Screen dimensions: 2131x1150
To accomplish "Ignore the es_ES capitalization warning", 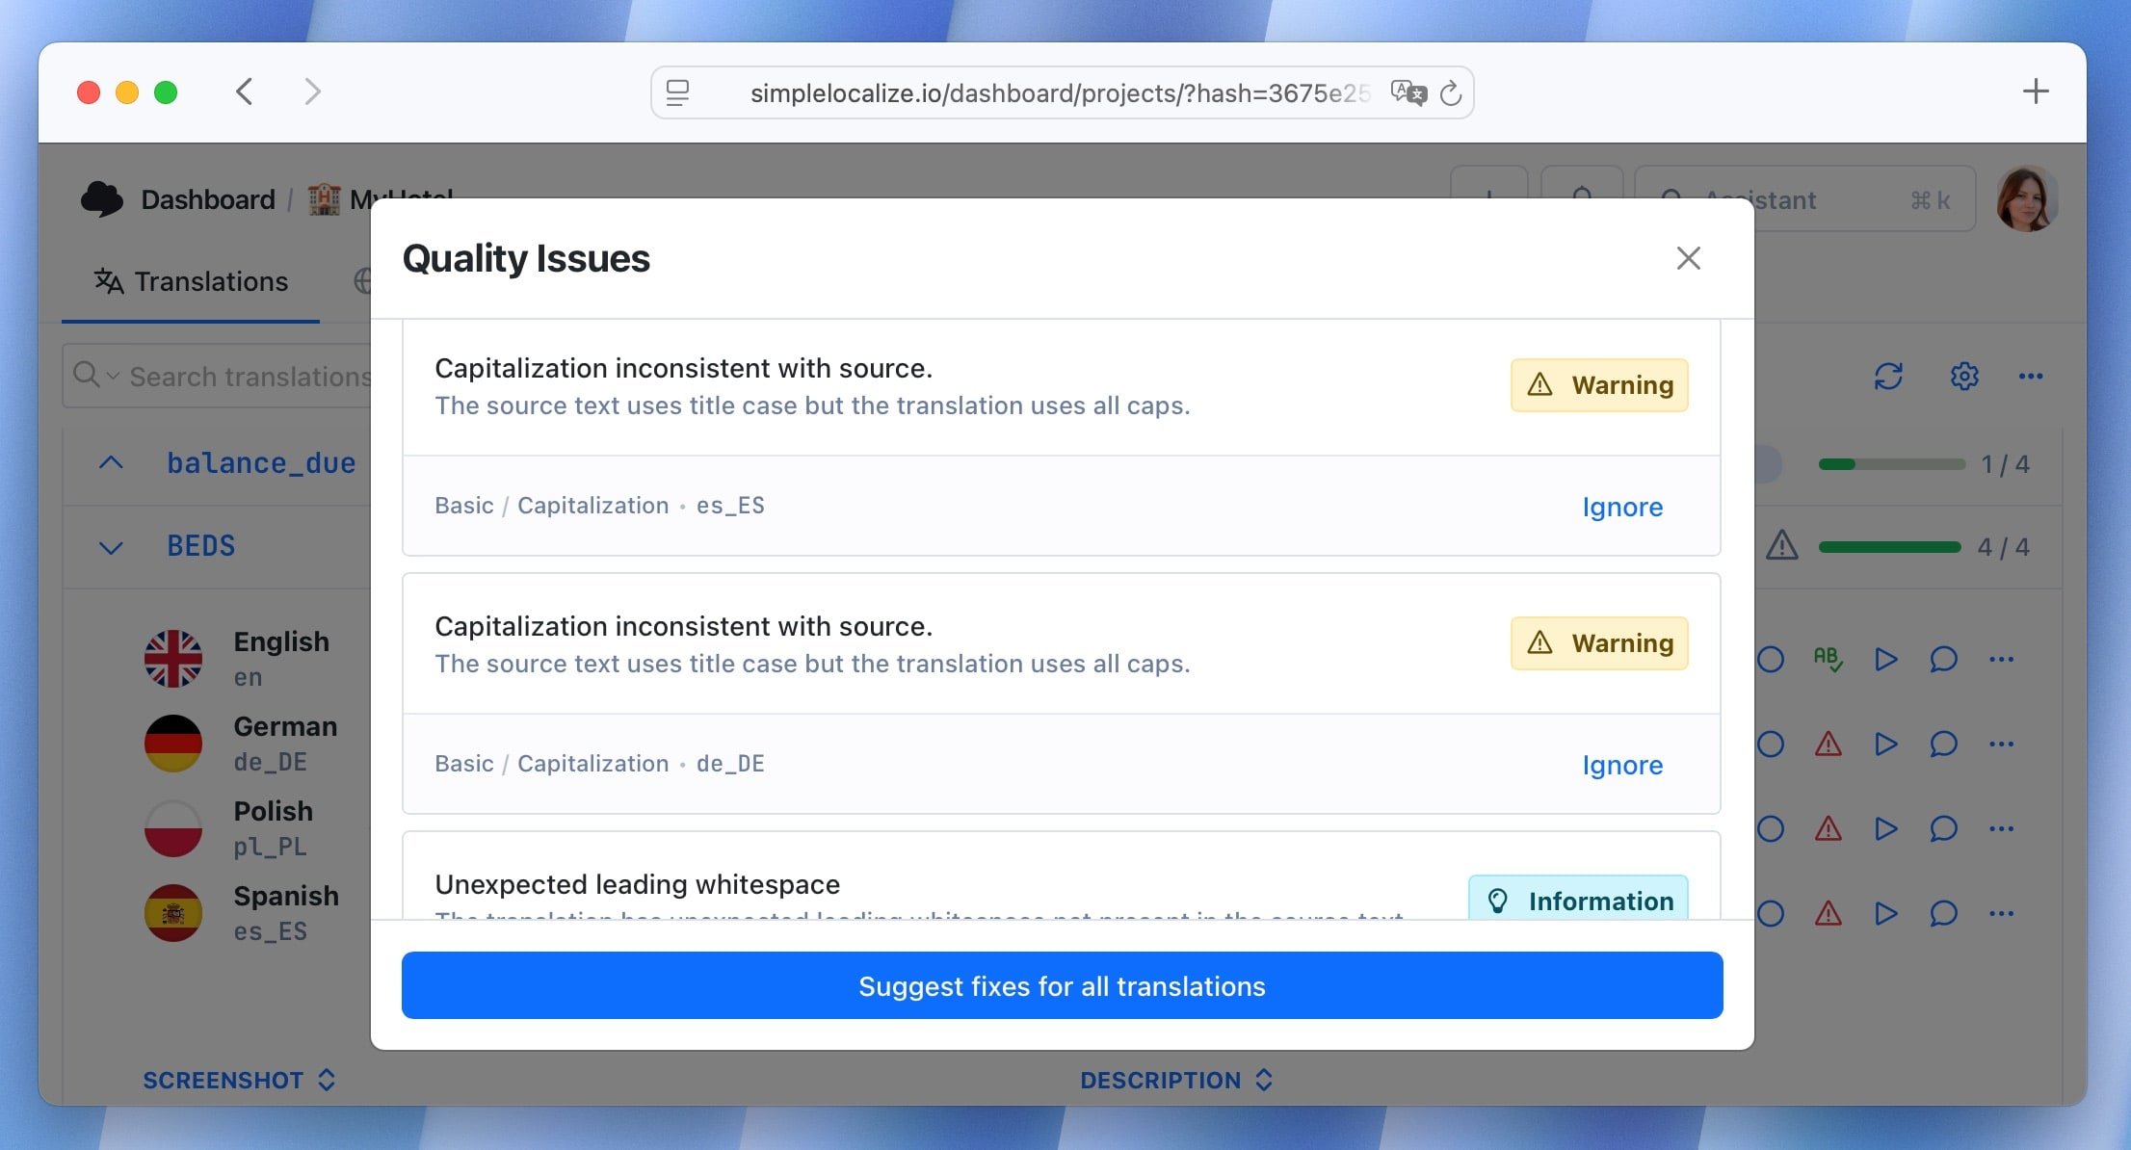I will tap(1622, 507).
